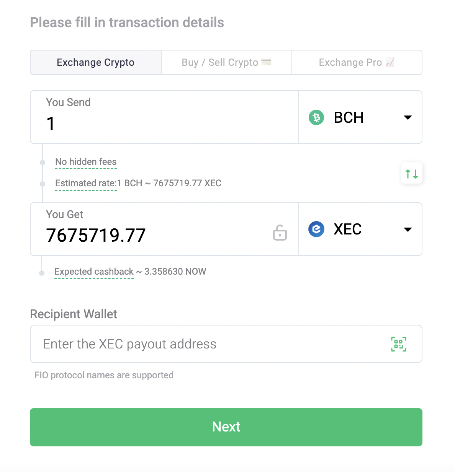
Task: Click the No hidden fees link
Action: [86, 162]
